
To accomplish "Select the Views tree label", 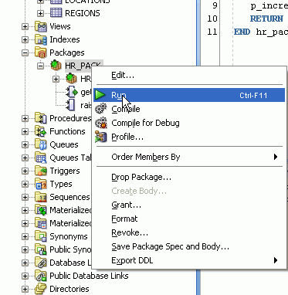I will click(60, 26).
